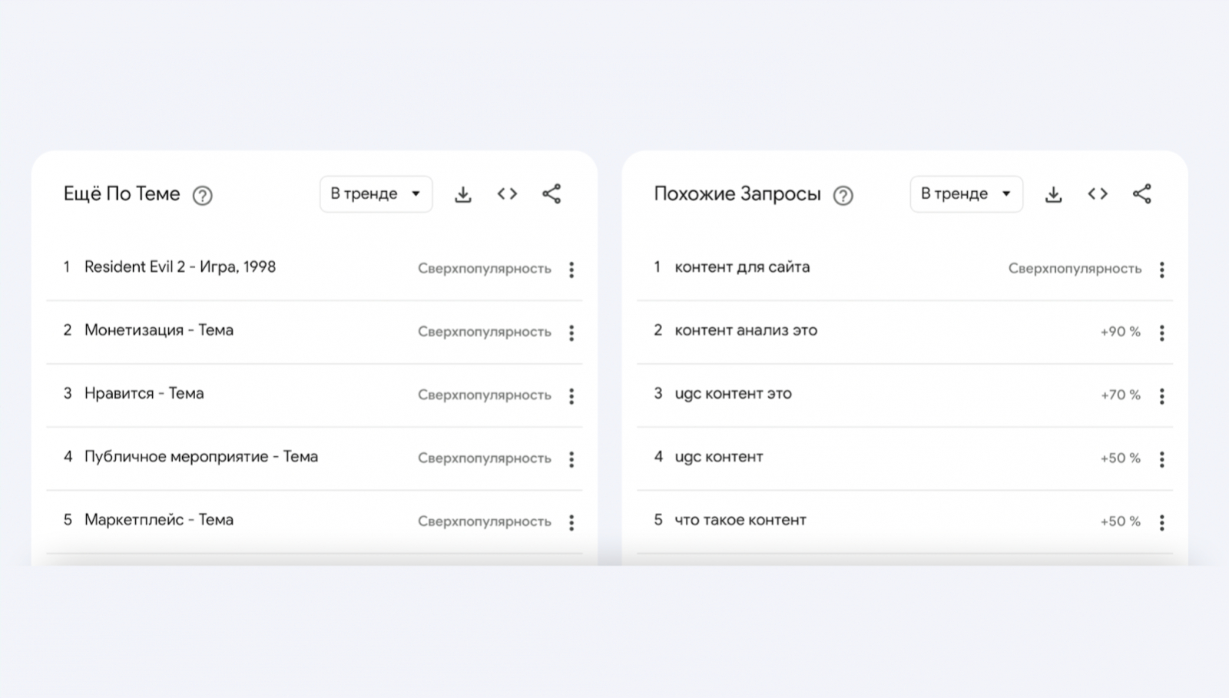The height and width of the screenshot is (698, 1229).
Task: Download the Похожие Запросы data
Action: pos(1053,194)
